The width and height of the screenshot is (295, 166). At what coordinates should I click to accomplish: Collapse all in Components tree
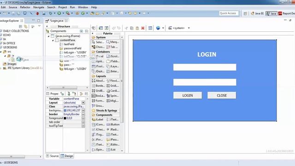pos(87,31)
